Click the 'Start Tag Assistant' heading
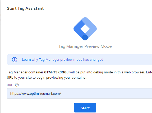This screenshot has height=113, width=152. (x=25, y=8)
